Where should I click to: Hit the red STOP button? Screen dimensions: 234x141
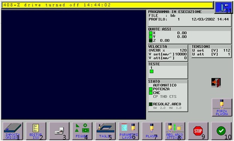[198, 131]
